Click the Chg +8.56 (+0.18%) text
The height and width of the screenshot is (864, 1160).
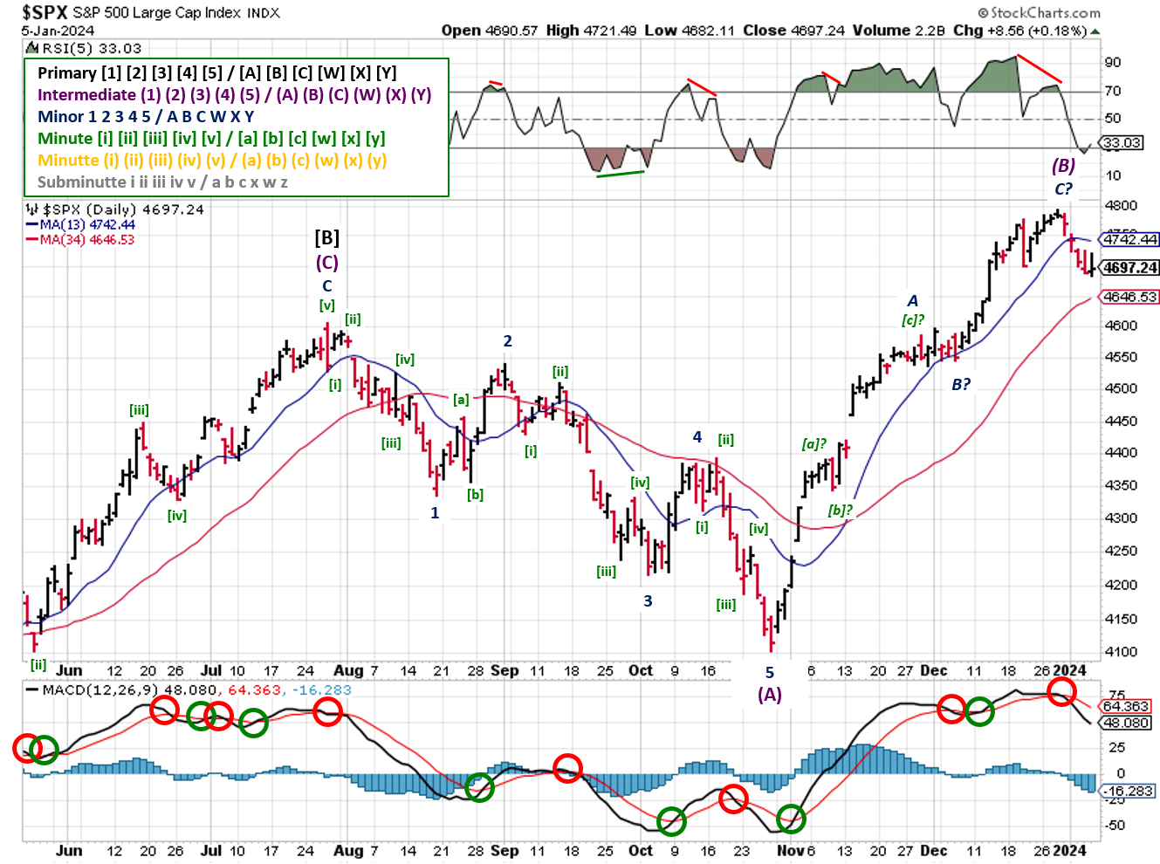[1020, 31]
